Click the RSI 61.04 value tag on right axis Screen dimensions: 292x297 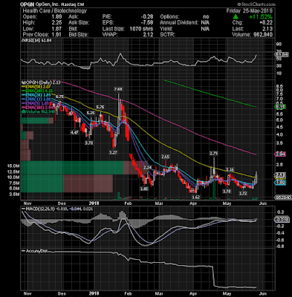coord(282,55)
